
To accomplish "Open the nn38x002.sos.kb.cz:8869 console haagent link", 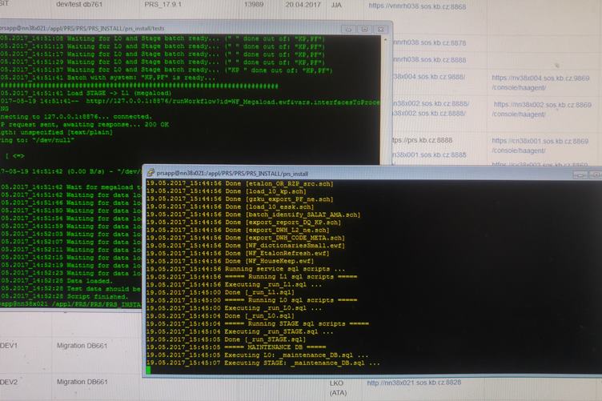I will pos(542,109).
